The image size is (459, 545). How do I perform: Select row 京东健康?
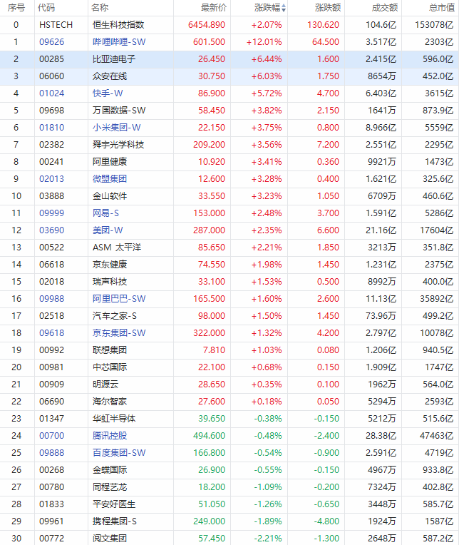[229, 265]
